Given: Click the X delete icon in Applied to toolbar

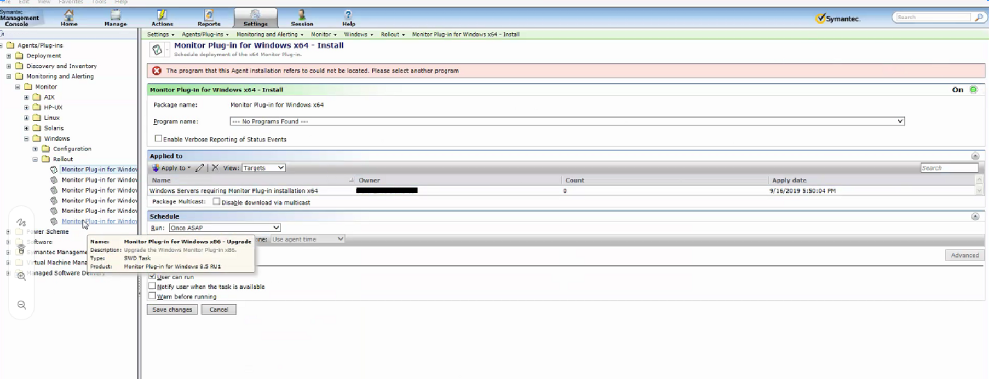Looking at the screenshot, I should point(215,168).
